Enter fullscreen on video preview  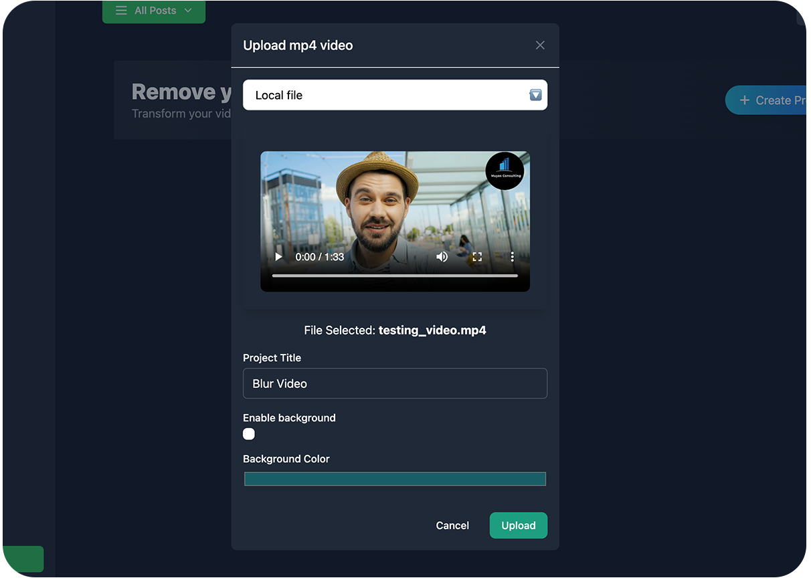(x=477, y=257)
